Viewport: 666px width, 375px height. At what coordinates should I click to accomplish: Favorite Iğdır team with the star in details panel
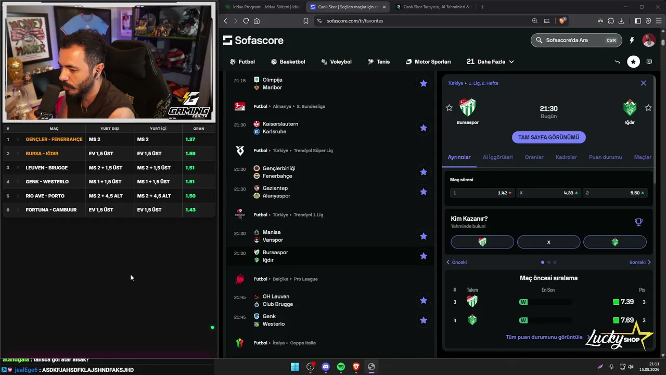tap(648, 108)
